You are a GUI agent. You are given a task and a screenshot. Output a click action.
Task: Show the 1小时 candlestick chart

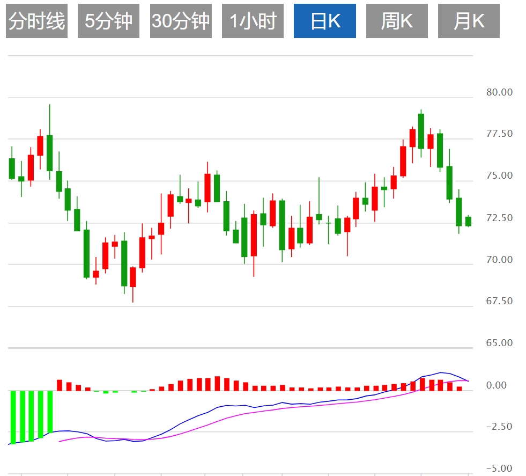tap(253, 21)
